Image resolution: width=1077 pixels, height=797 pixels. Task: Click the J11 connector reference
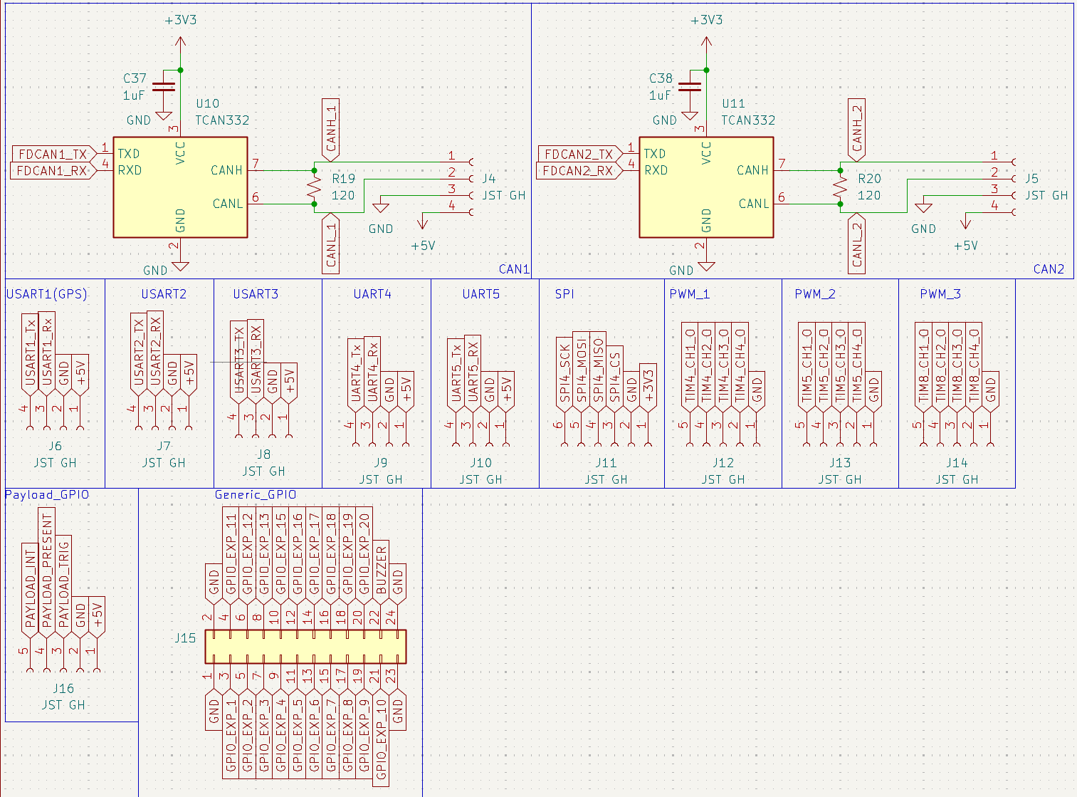tap(606, 463)
